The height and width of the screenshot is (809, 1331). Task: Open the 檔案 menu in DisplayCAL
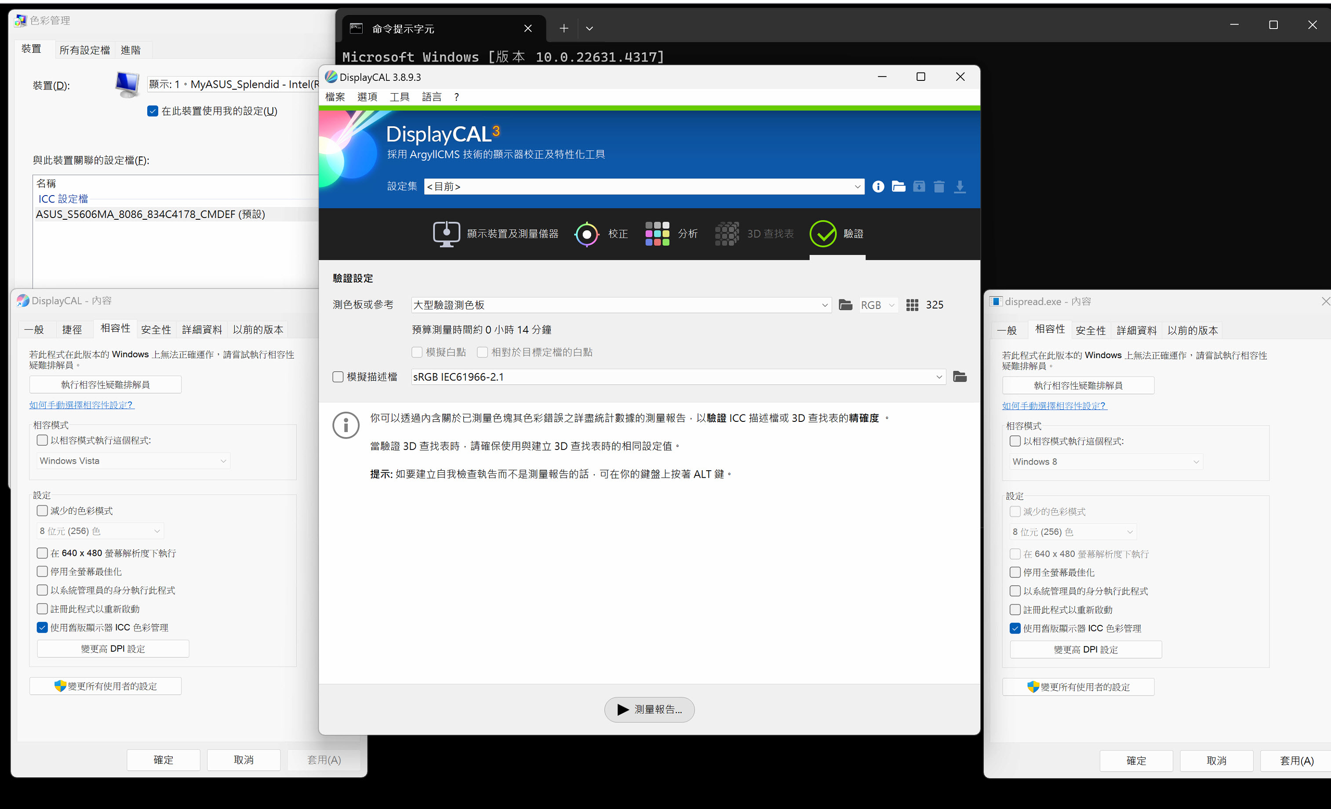coord(335,97)
